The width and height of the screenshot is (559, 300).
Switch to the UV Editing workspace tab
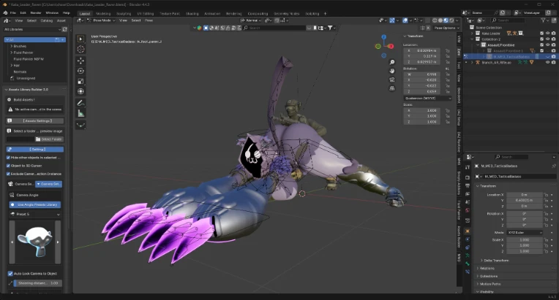pos(146,14)
